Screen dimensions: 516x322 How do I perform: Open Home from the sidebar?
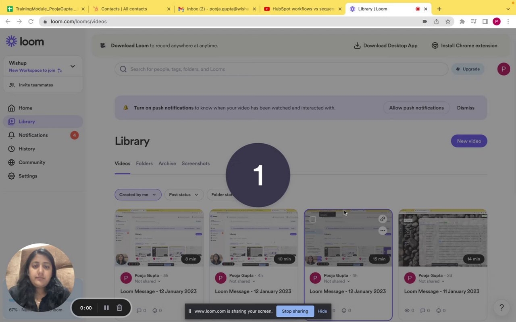pos(25,108)
